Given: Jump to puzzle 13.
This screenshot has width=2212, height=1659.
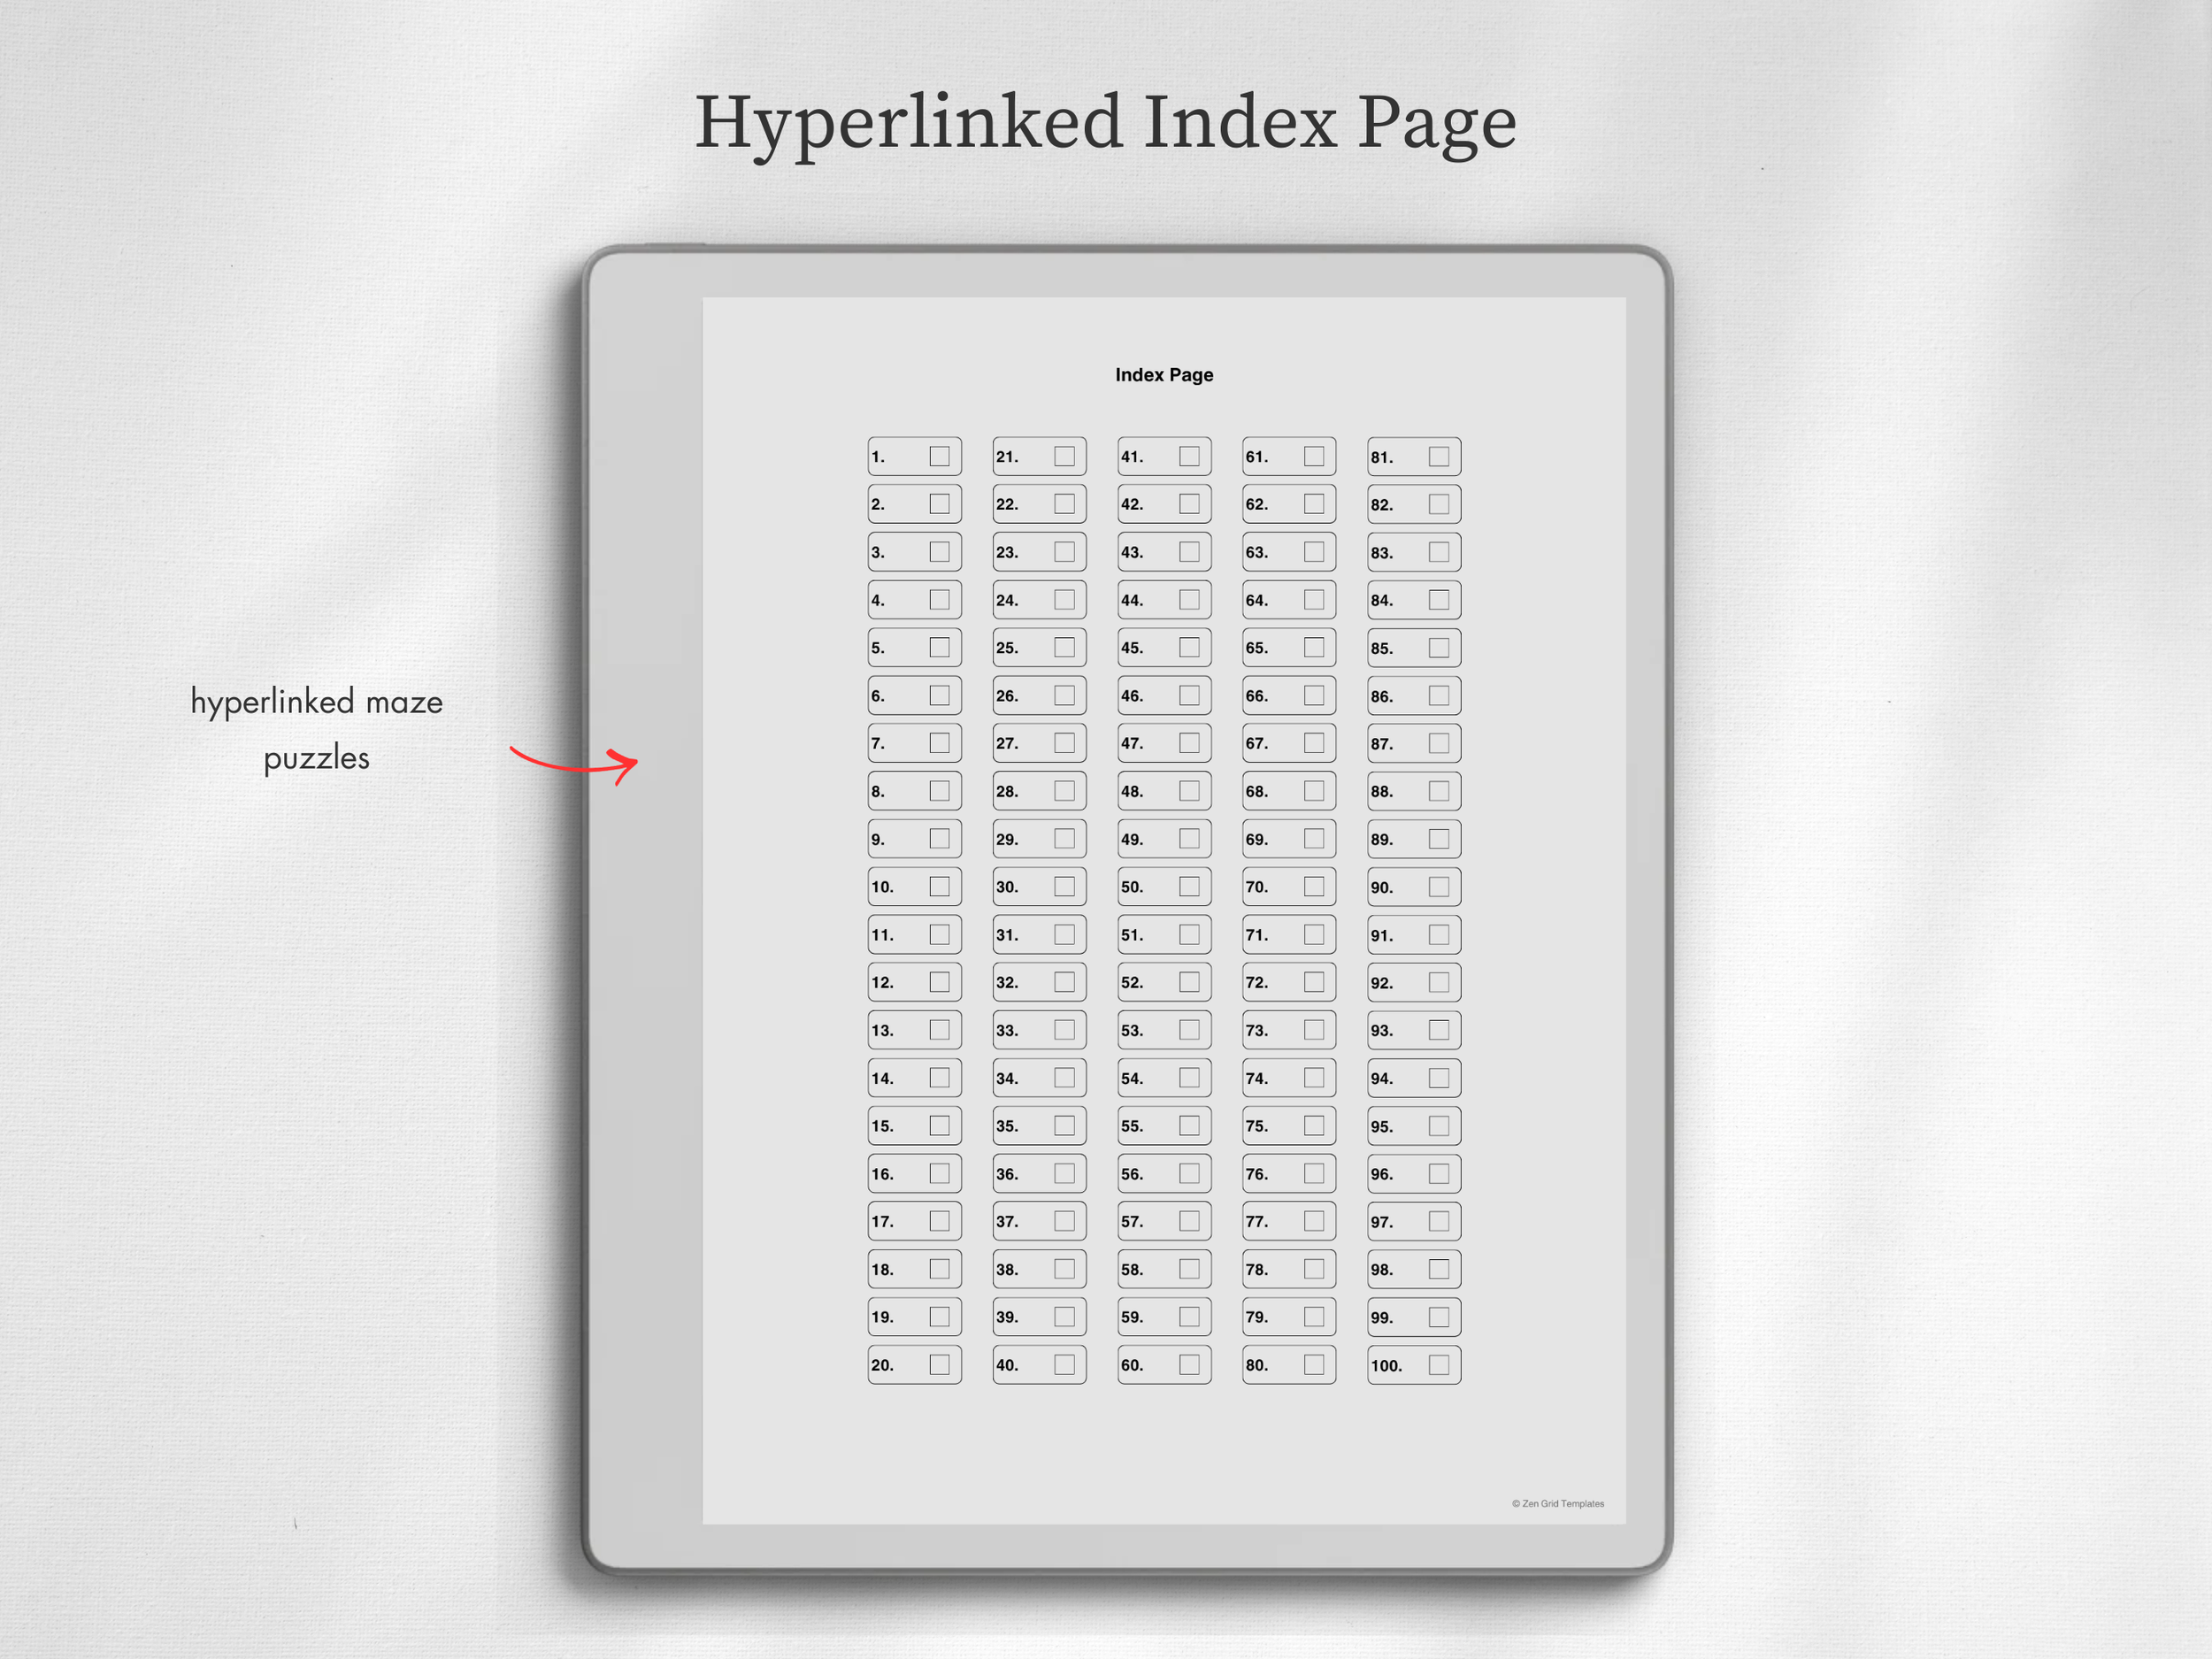Looking at the screenshot, I should 914,1030.
